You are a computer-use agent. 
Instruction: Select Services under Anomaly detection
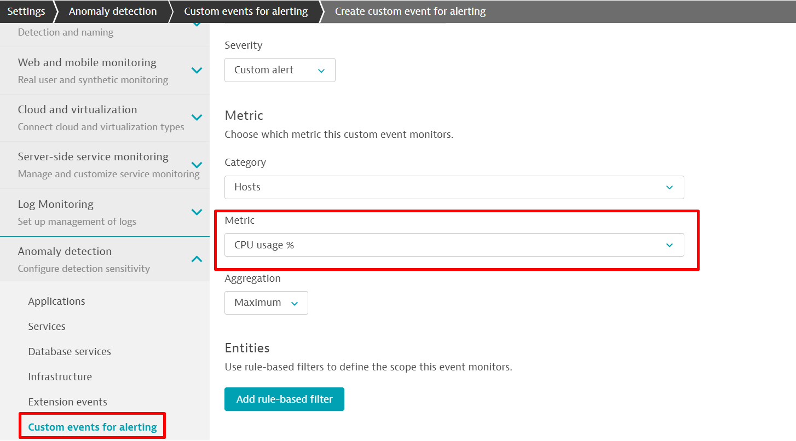click(x=47, y=327)
